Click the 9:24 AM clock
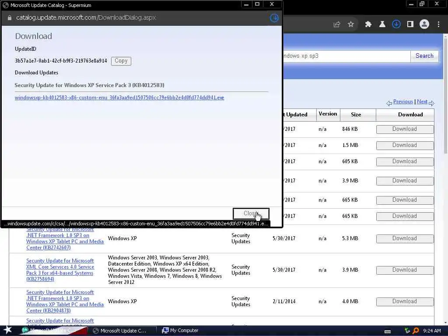The image size is (448, 336). [x=432, y=331]
